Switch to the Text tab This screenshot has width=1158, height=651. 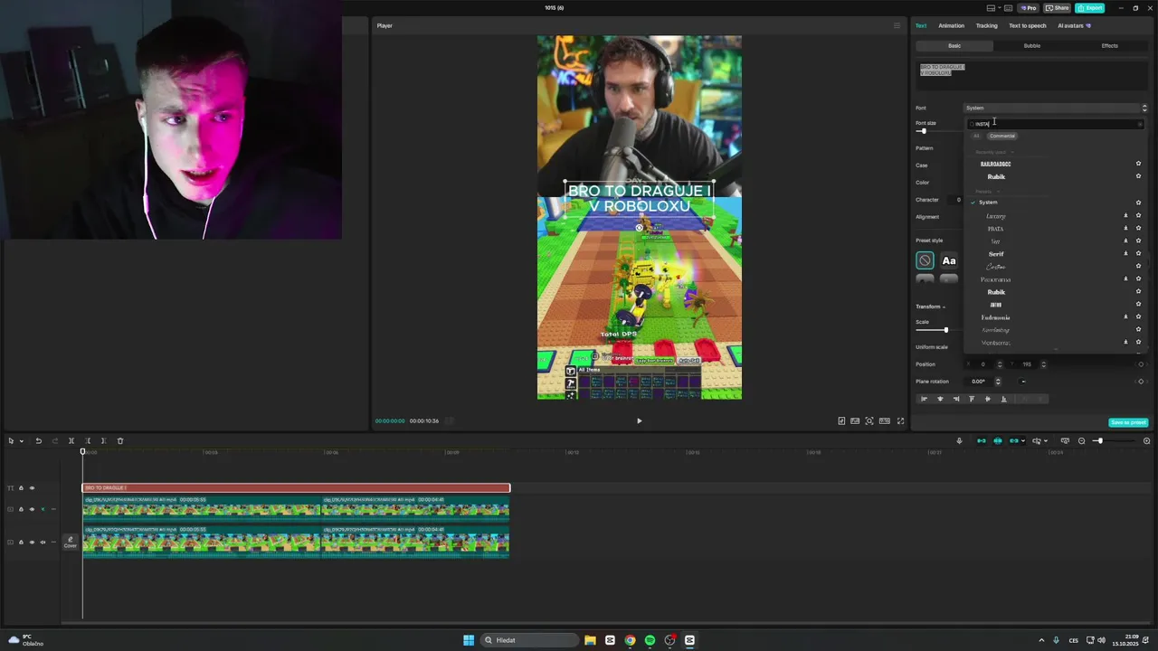[921, 25]
